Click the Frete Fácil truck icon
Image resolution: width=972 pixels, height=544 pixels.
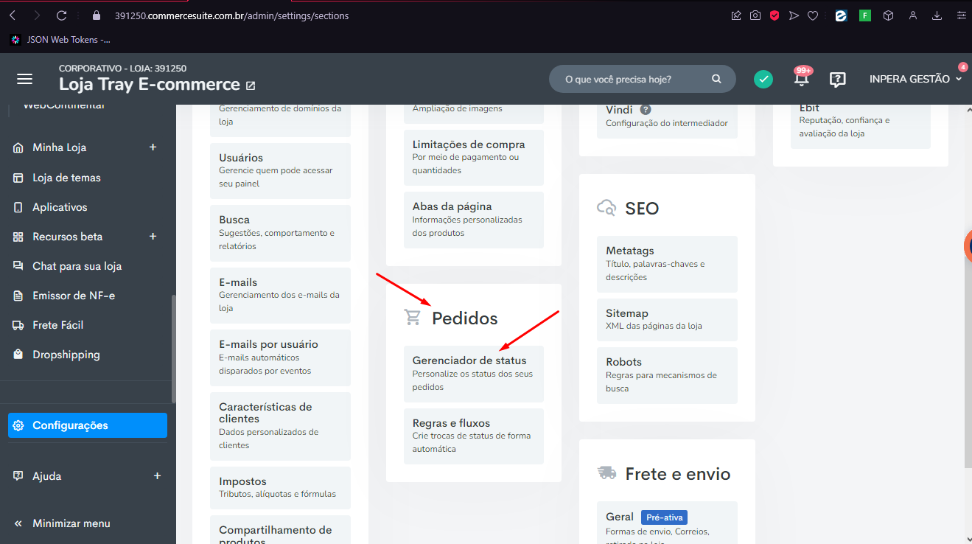(18, 325)
